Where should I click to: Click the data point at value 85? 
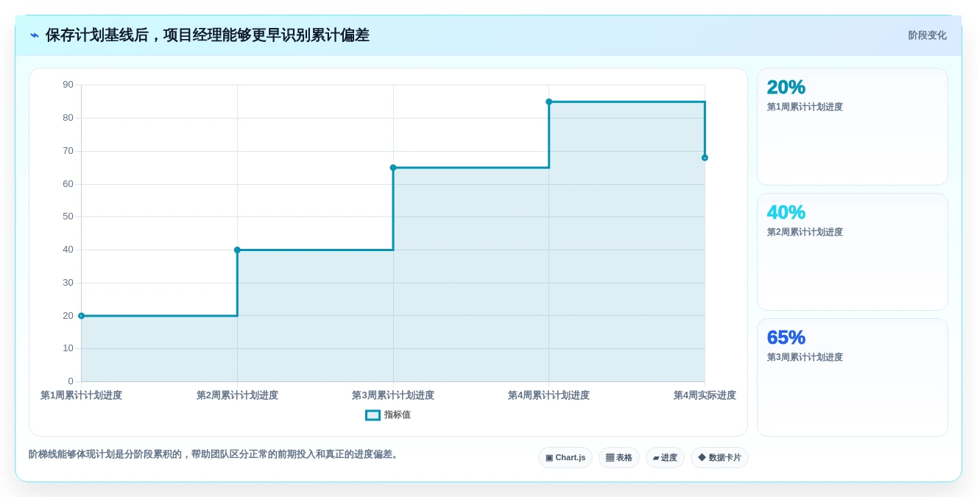(x=549, y=102)
